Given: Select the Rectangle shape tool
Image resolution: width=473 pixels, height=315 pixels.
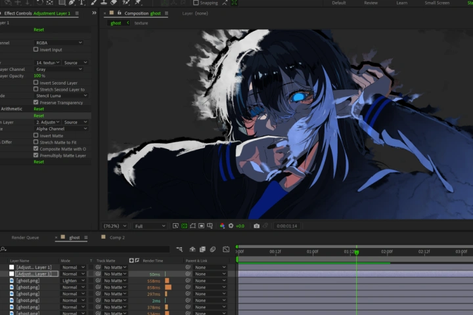Looking at the screenshot, I should click(x=62, y=3).
